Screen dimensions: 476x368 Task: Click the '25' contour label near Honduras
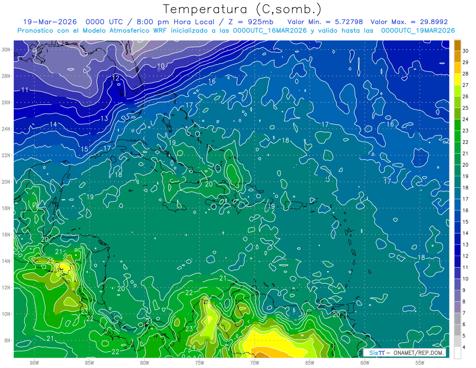tap(50, 261)
